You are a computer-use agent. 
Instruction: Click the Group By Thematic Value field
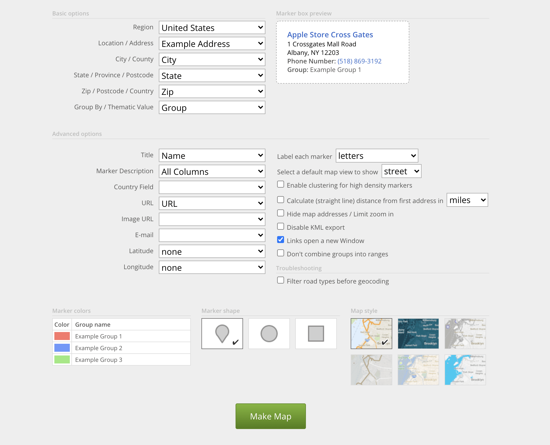212,107
